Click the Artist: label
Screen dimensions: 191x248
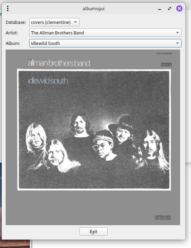[x=12, y=33]
